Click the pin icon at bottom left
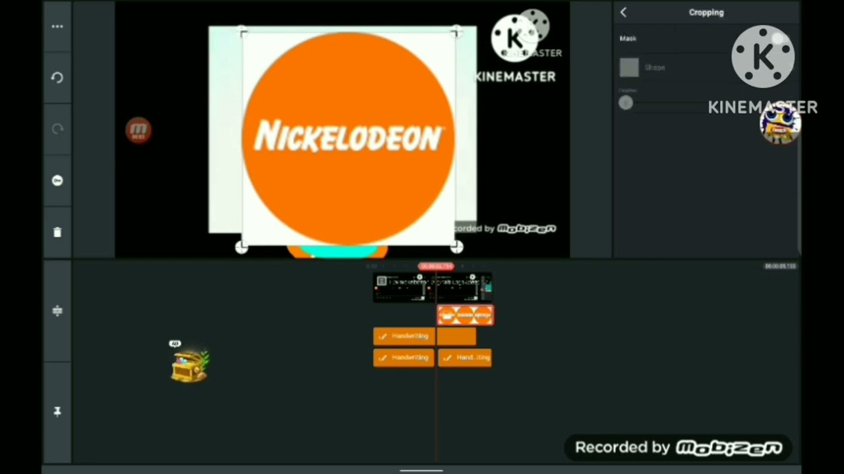Viewport: 844px width, 474px height. 57,411
